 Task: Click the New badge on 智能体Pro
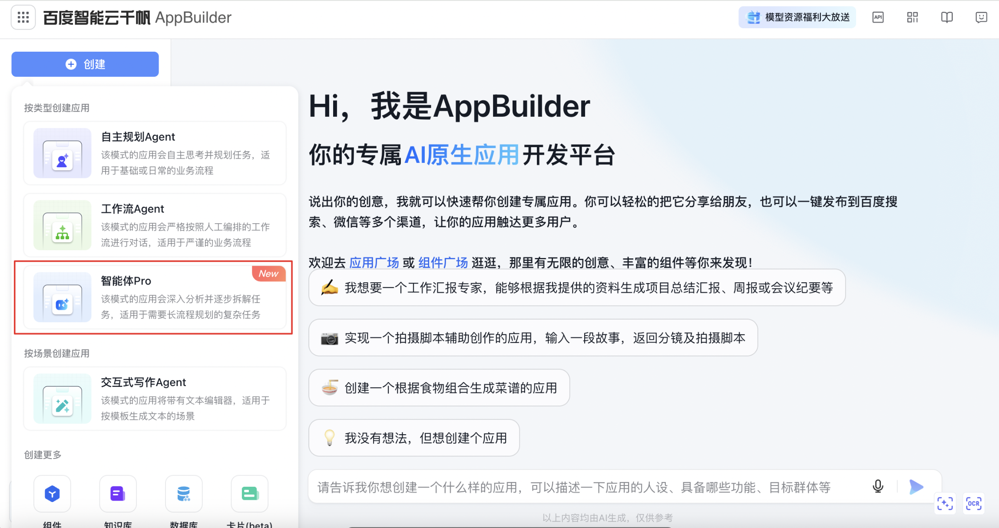click(269, 274)
